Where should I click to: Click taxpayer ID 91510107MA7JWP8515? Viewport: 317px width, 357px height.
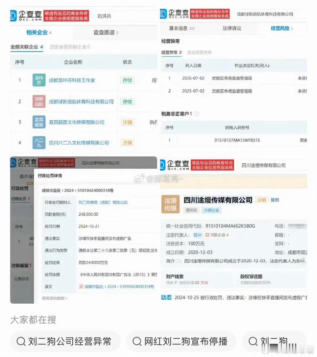point(237,140)
